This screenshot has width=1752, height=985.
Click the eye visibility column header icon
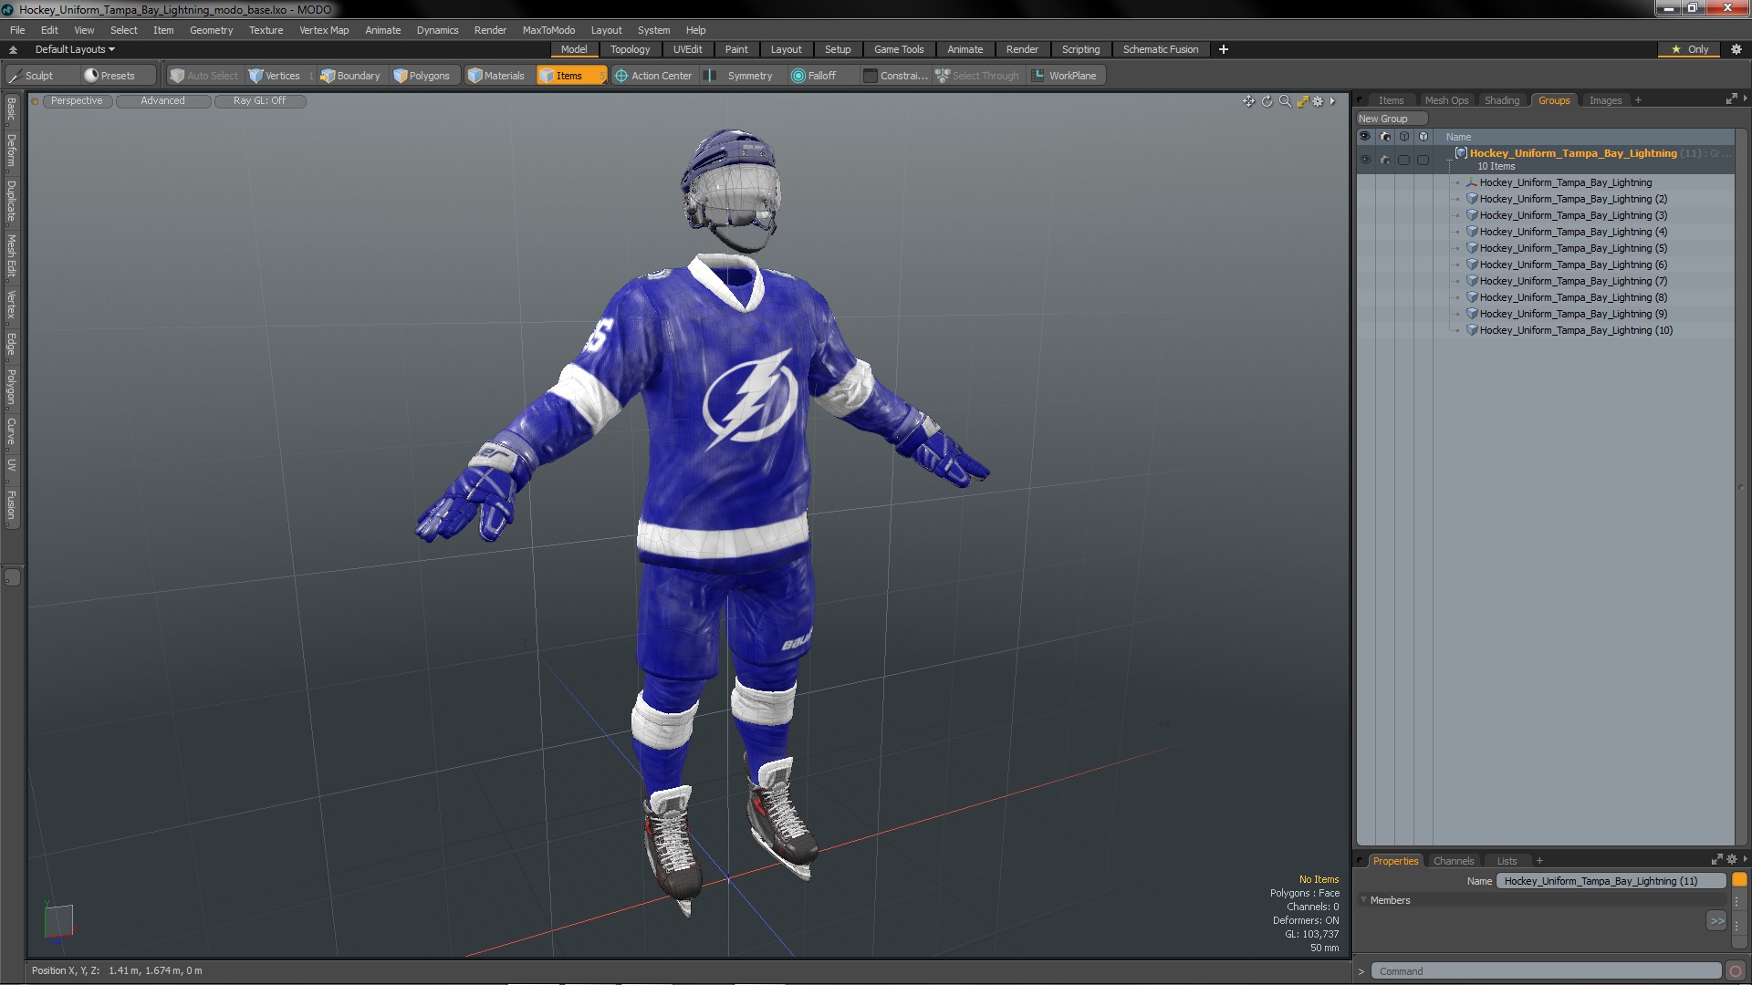1365,137
